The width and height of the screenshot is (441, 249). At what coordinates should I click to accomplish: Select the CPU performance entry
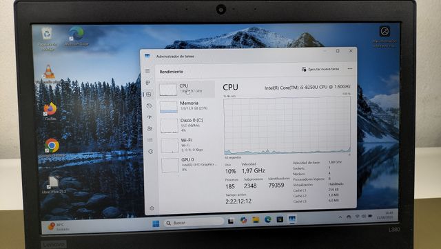click(x=187, y=89)
